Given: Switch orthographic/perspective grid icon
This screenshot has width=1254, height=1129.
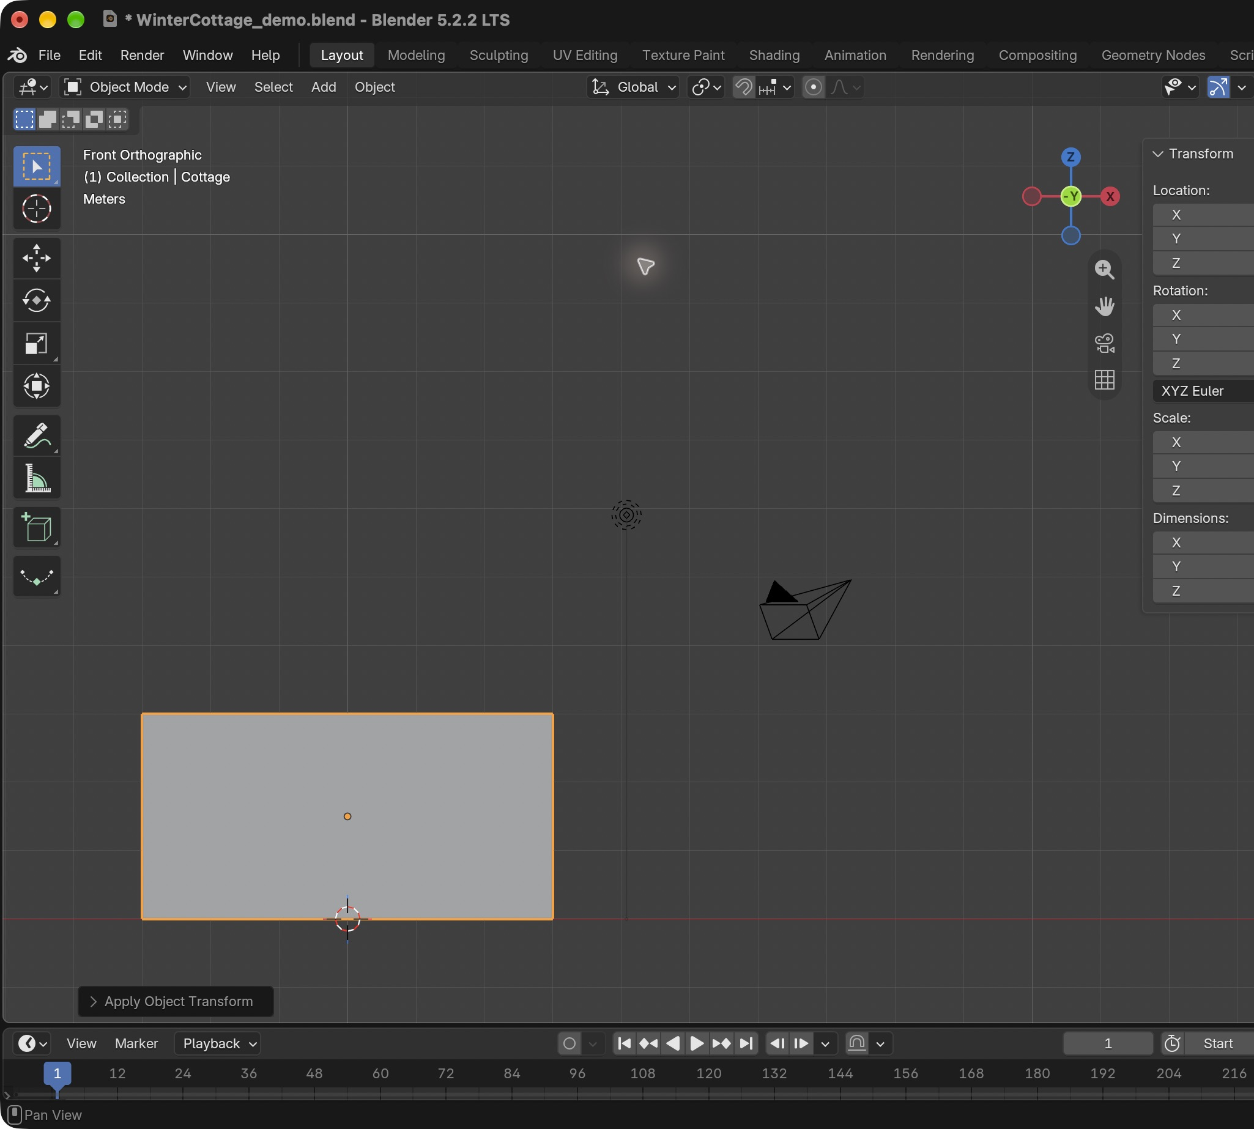Looking at the screenshot, I should tap(1104, 380).
